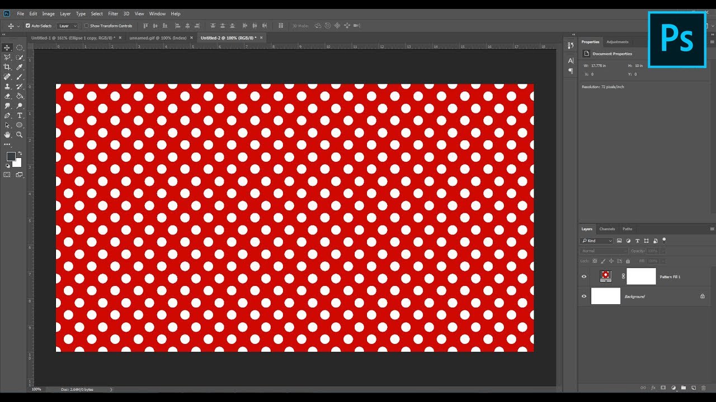Toggle pixel layer filter in Layers panel

(619, 241)
